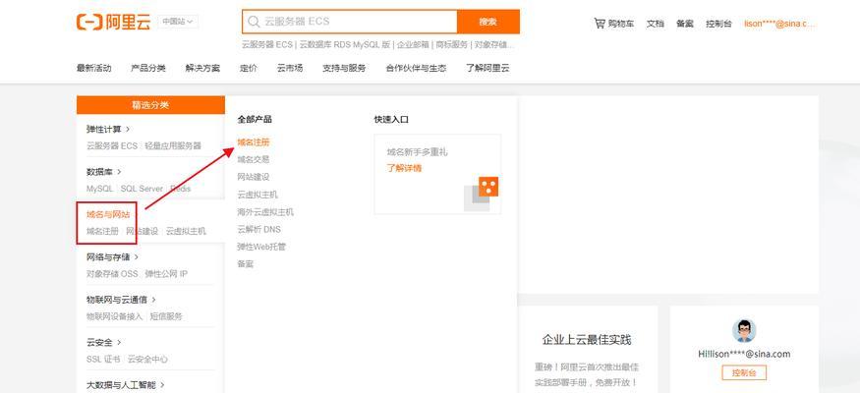Expand the 弹性计算 category

pos(108,130)
